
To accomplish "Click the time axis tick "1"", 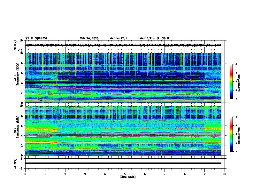I will coord(45,174).
